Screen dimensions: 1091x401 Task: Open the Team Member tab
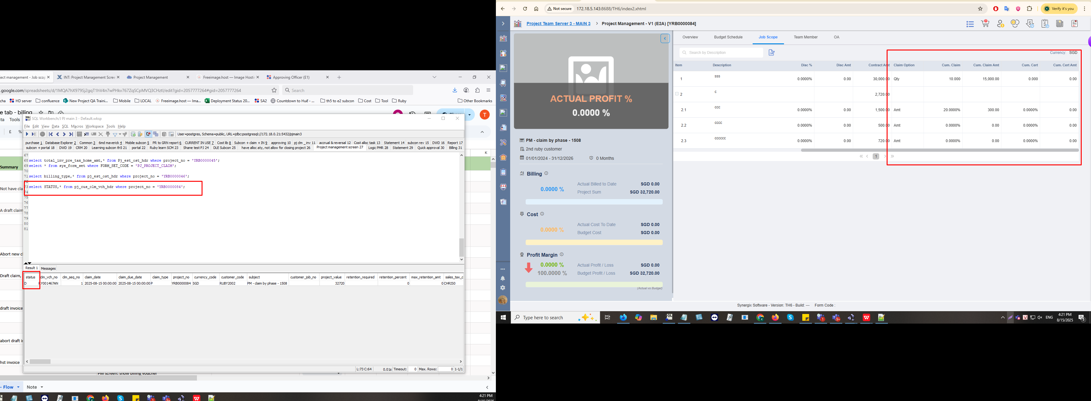806,37
